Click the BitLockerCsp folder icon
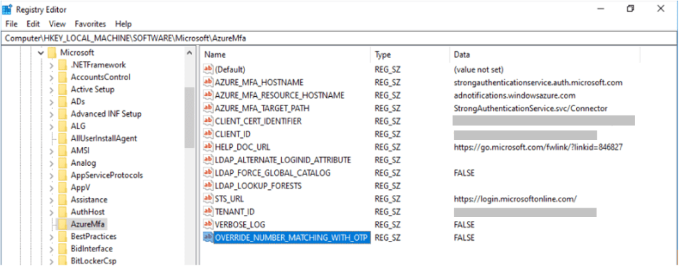 (63, 261)
